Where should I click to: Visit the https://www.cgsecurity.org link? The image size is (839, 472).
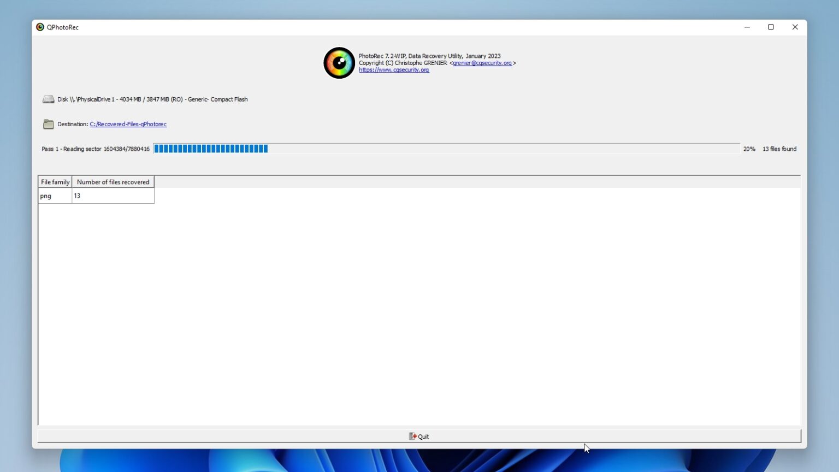394,70
